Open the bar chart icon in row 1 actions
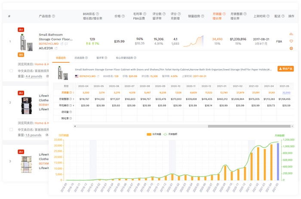301x199 pixels. click(291, 34)
